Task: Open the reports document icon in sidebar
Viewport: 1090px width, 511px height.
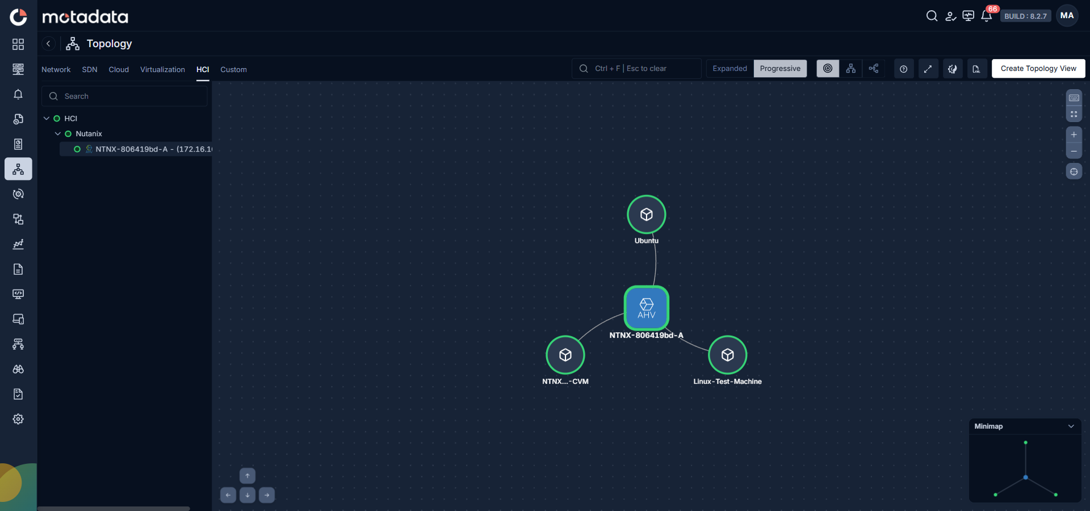Action: click(18, 269)
